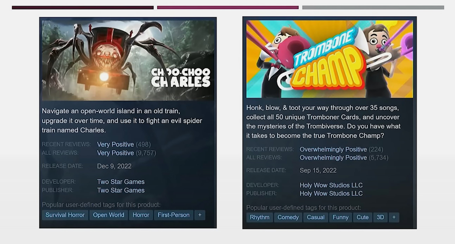Select the Funny tag
This screenshot has height=244, width=455.
click(x=341, y=217)
